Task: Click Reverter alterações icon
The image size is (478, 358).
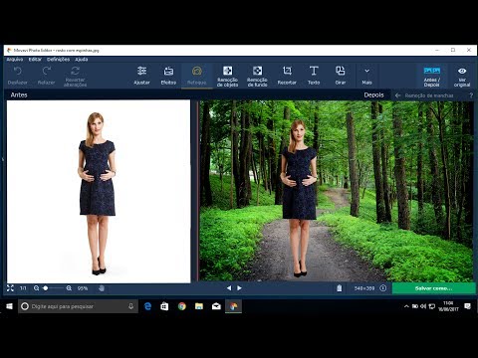Action: (x=76, y=71)
